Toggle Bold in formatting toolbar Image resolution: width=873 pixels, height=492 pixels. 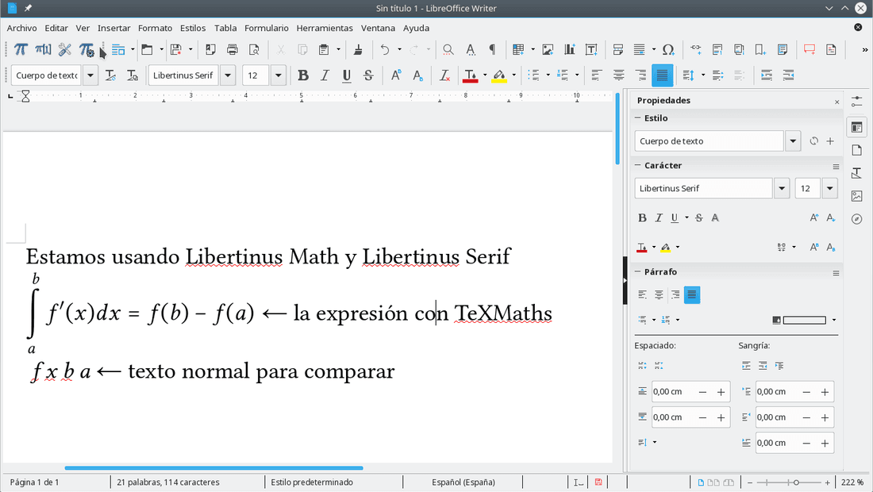(x=303, y=75)
